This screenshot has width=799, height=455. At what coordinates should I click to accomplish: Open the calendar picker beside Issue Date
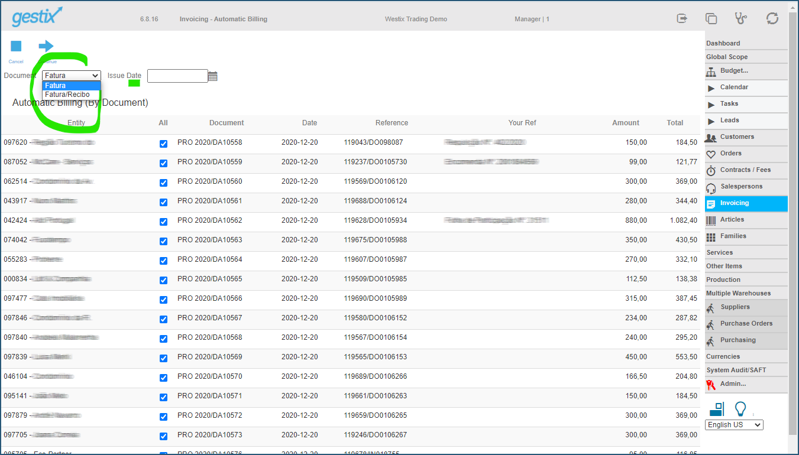[213, 76]
